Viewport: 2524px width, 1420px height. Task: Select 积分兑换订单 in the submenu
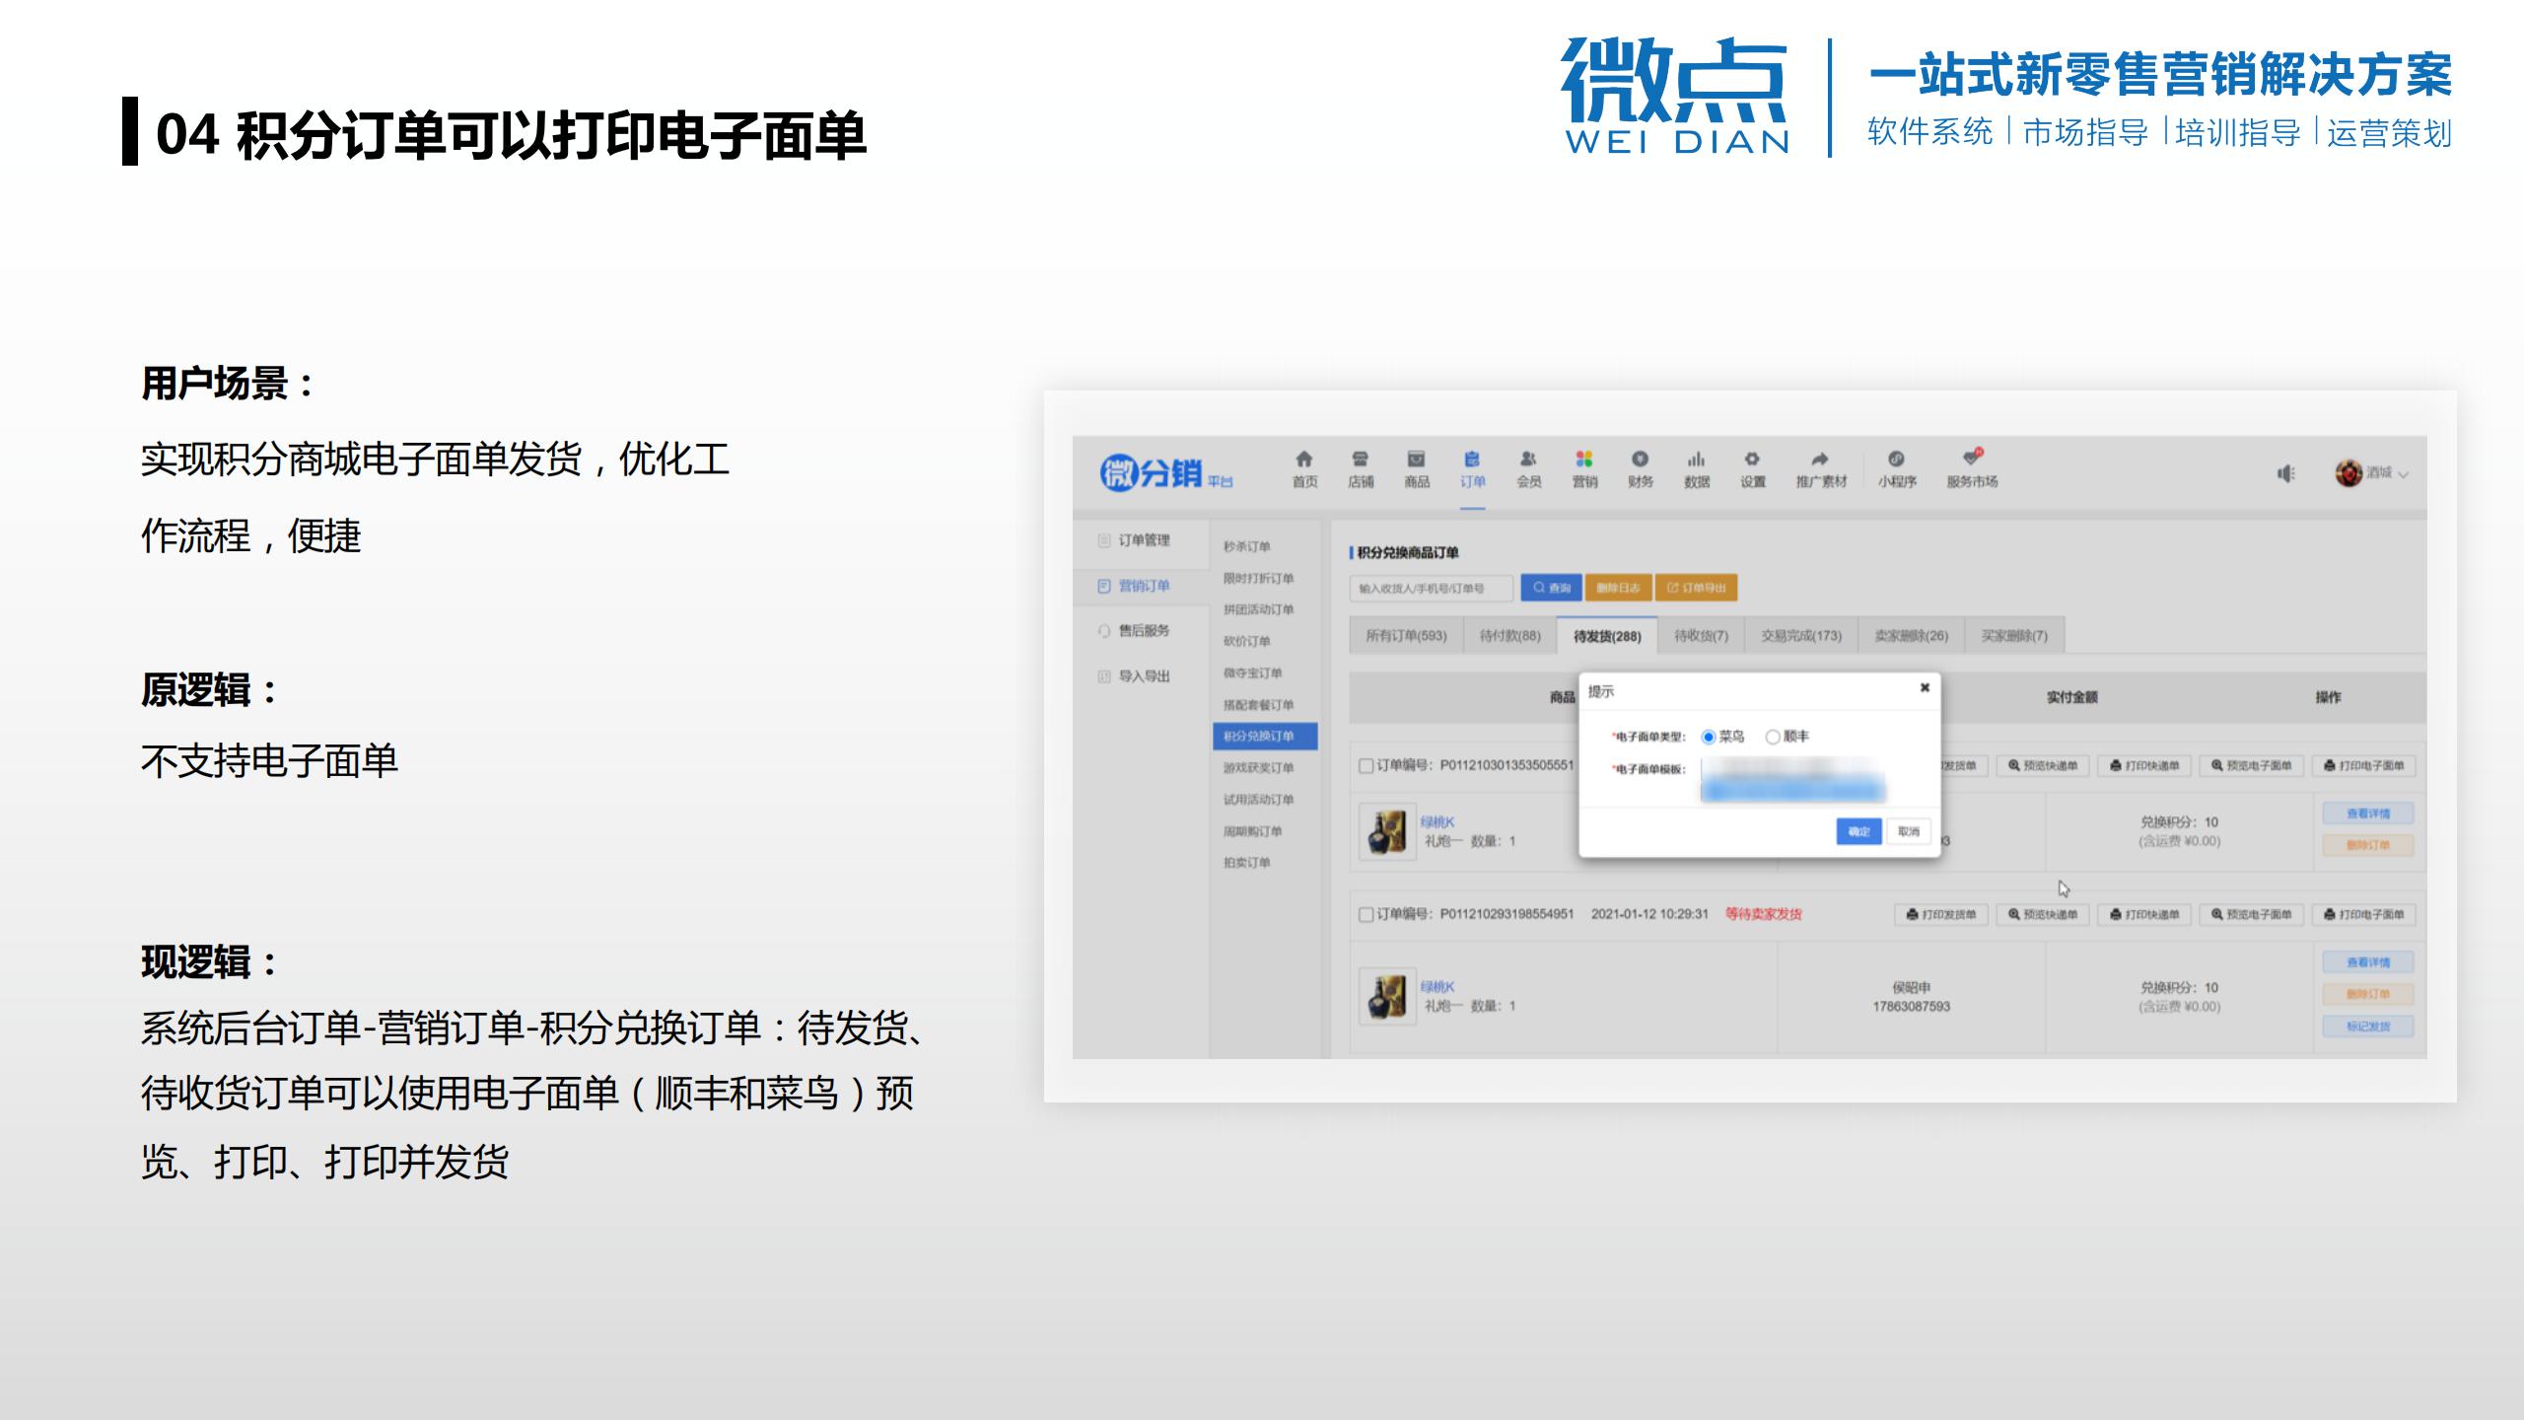click(x=1265, y=737)
